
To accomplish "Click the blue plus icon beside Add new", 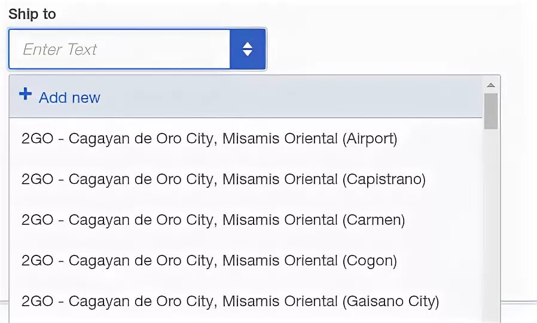I will 25,93.
